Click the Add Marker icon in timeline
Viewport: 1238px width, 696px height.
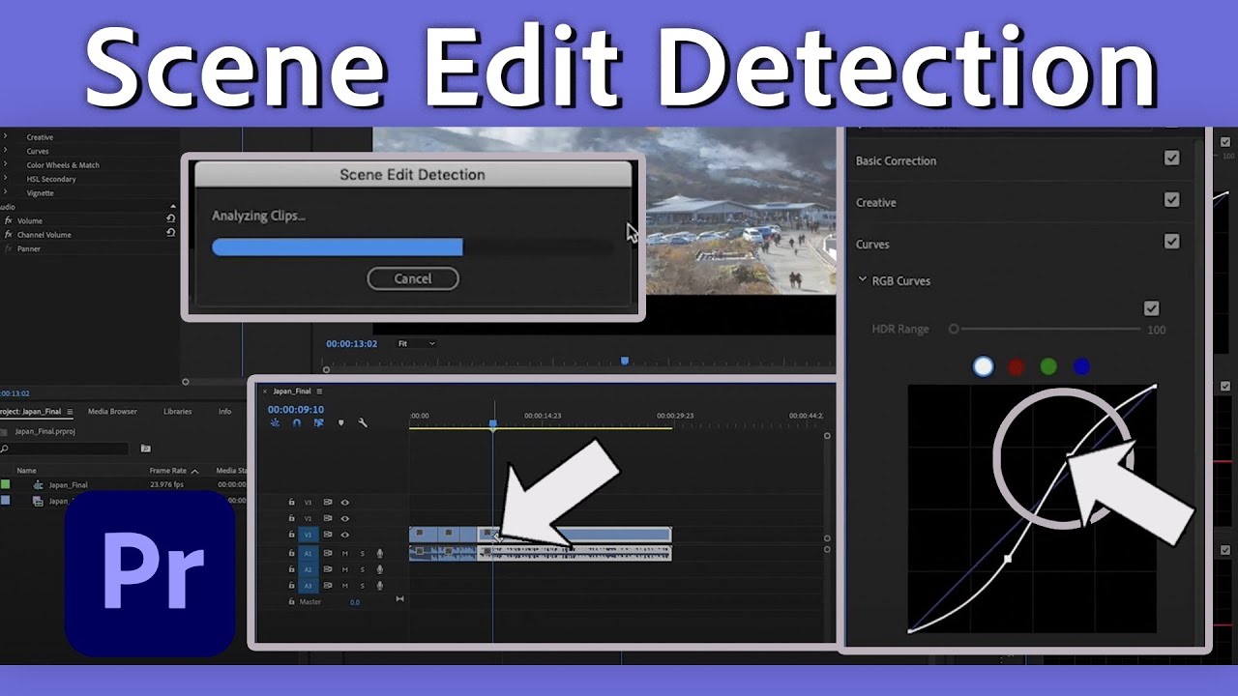coord(340,422)
